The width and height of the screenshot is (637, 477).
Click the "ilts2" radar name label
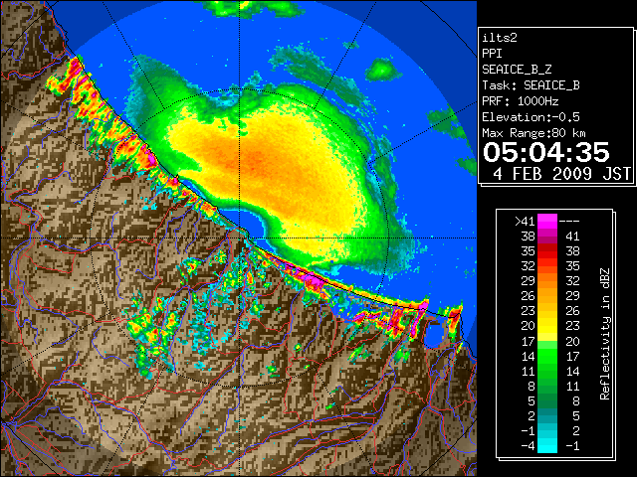tap(500, 38)
